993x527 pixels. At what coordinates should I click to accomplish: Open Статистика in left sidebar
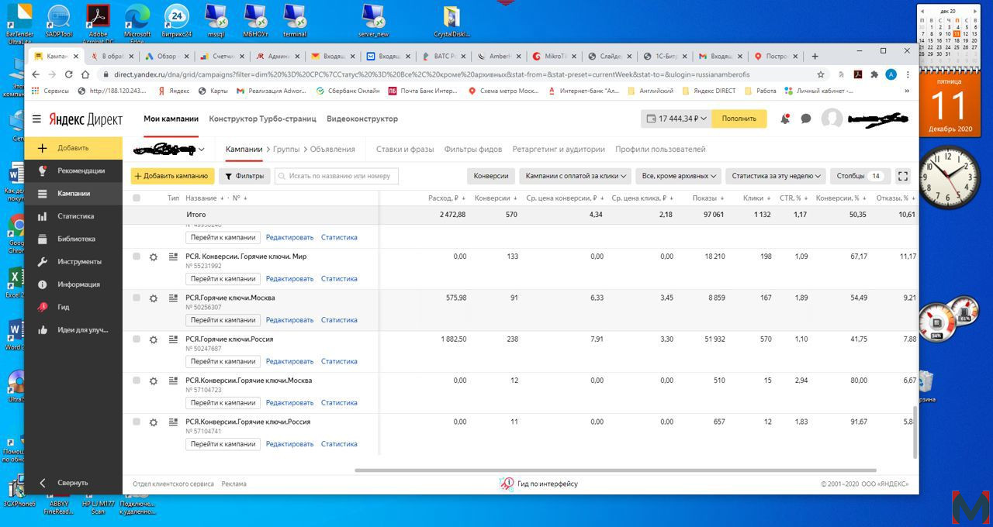pos(74,216)
